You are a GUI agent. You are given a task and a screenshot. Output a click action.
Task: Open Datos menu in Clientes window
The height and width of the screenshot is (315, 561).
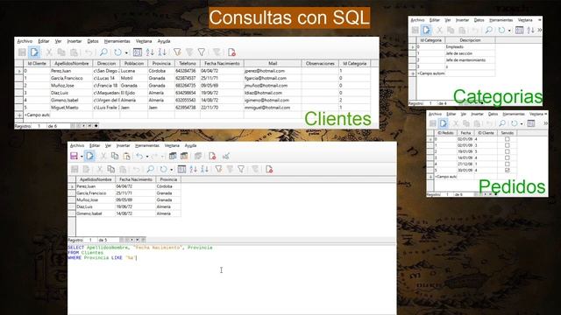tap(93, 41)
